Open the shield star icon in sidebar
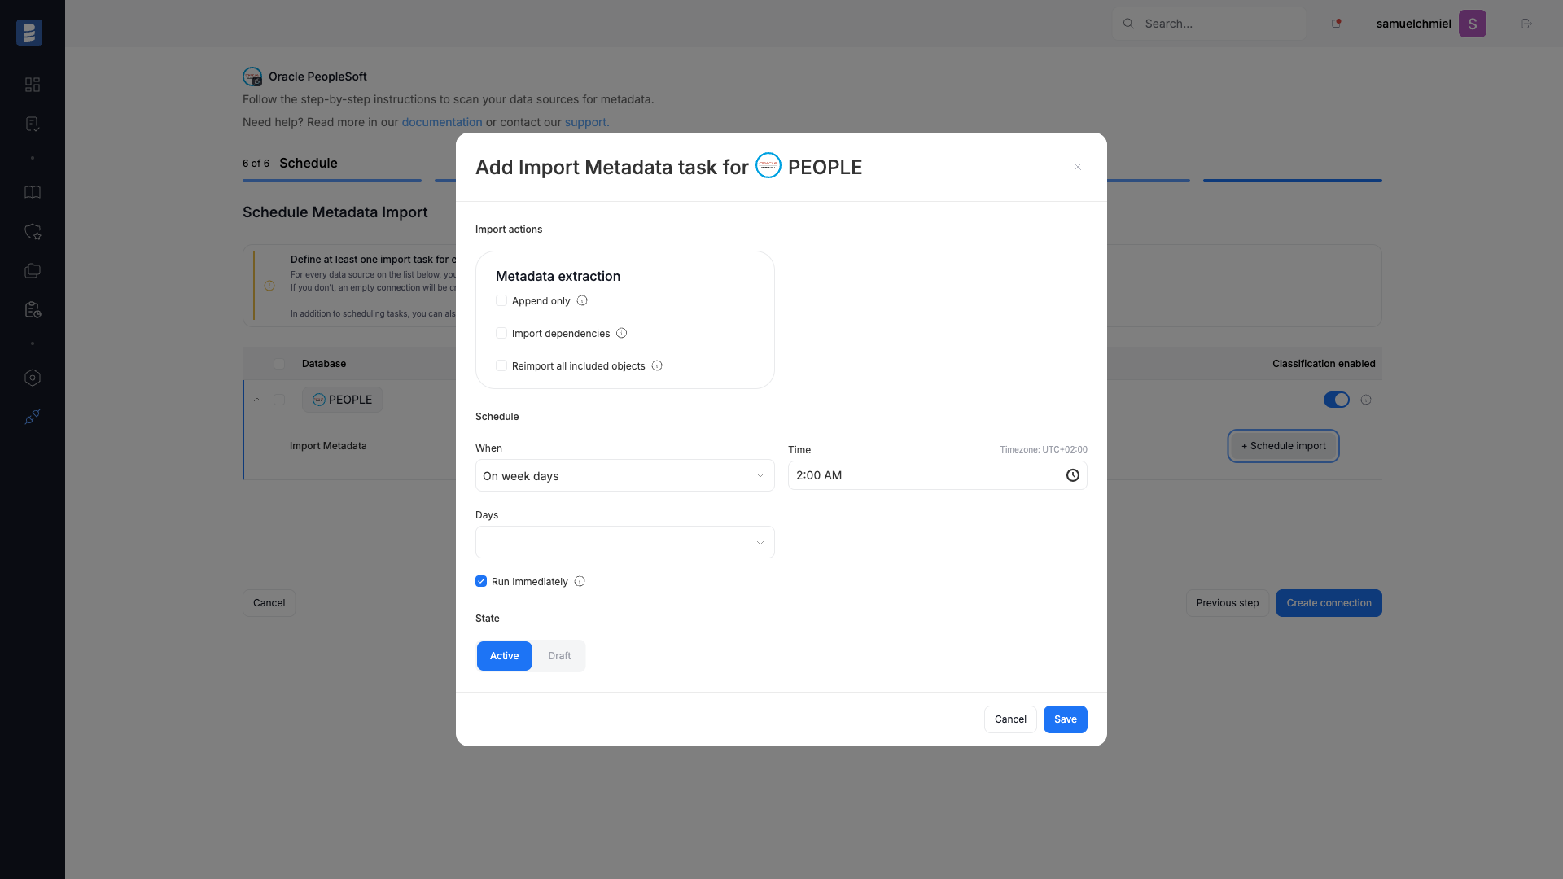 [33, 231]
